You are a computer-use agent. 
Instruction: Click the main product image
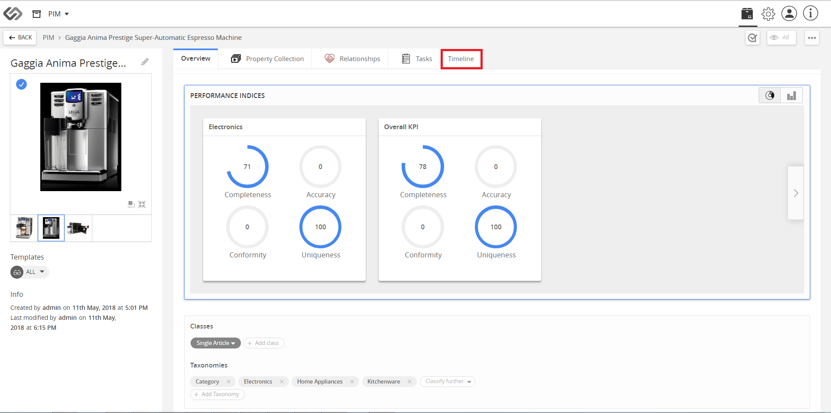(81, 137)
